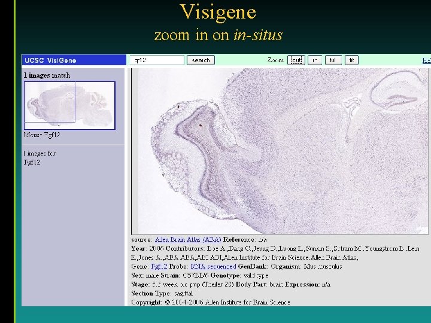Click the Zoom out button
Screen dimensions: 431x323
coord(296,60)
